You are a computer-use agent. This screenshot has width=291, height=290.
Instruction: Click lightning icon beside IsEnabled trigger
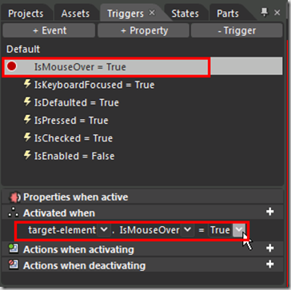(27, 156)
